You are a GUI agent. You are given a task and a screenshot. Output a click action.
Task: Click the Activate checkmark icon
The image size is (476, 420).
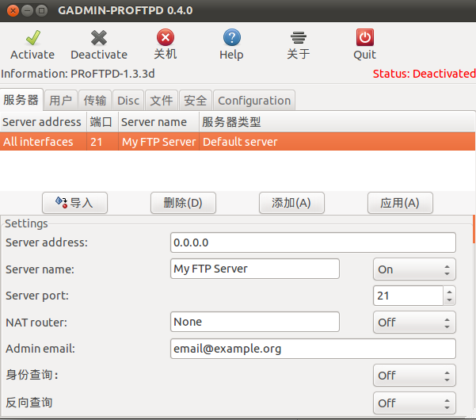33,38
